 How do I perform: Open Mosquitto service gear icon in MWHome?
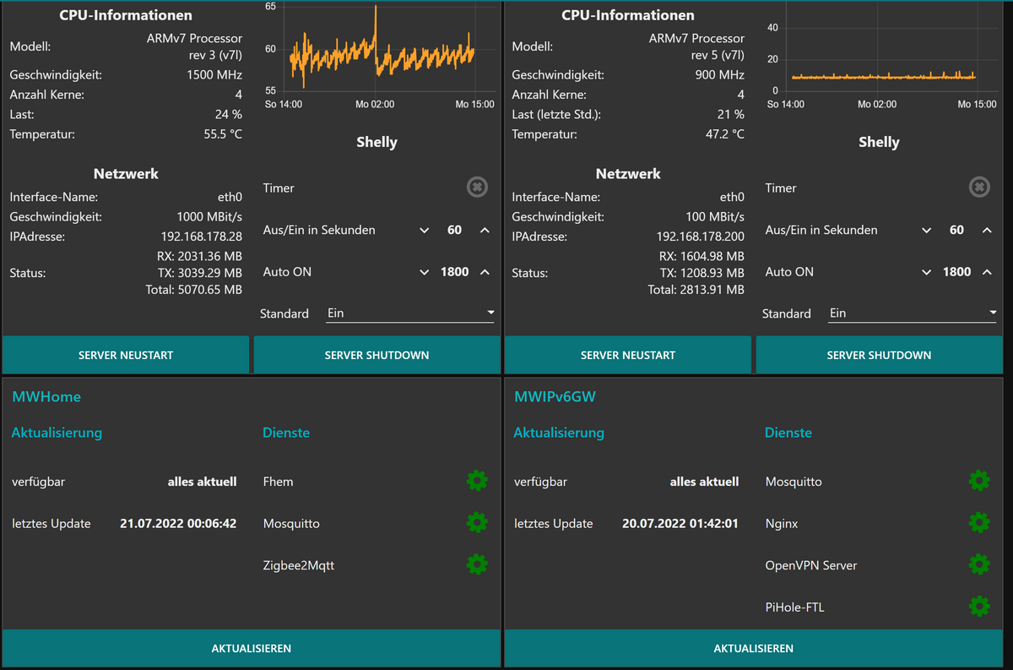[477, 523]
